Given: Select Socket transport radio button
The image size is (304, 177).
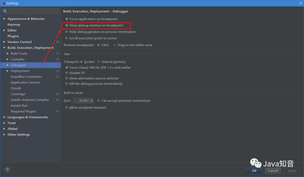Looking at the screenshot, I should 81,62.
